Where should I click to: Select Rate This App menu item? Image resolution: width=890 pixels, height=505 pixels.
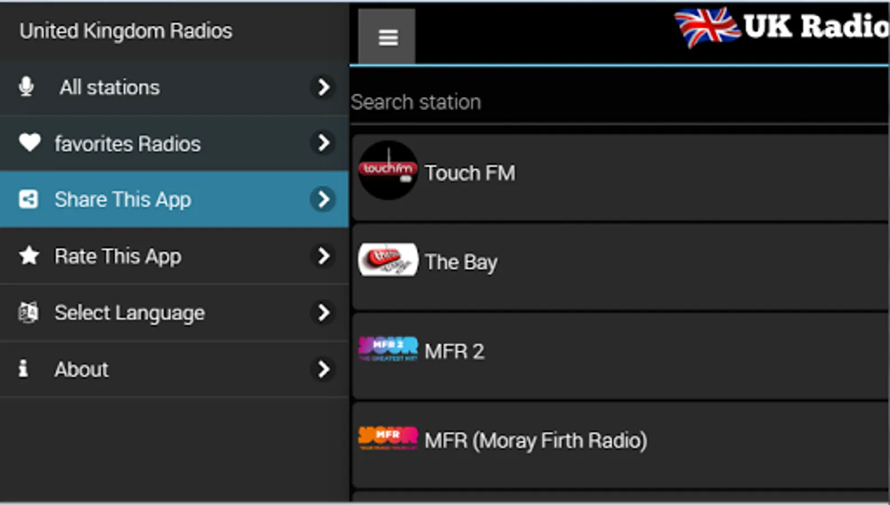pyautogui.click(x=174, y=256)
